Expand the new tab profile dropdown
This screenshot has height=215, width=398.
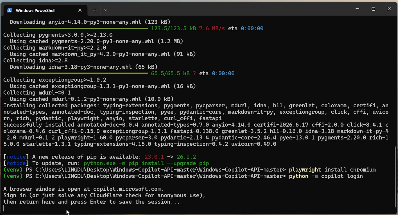click(105, 10)
